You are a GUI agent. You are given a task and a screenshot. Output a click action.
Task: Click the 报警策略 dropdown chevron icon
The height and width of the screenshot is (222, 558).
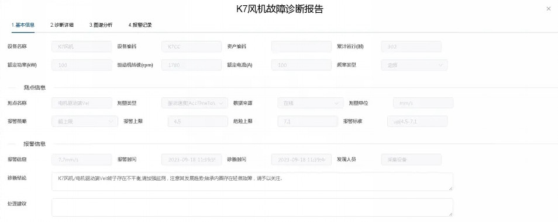point(111,121)
